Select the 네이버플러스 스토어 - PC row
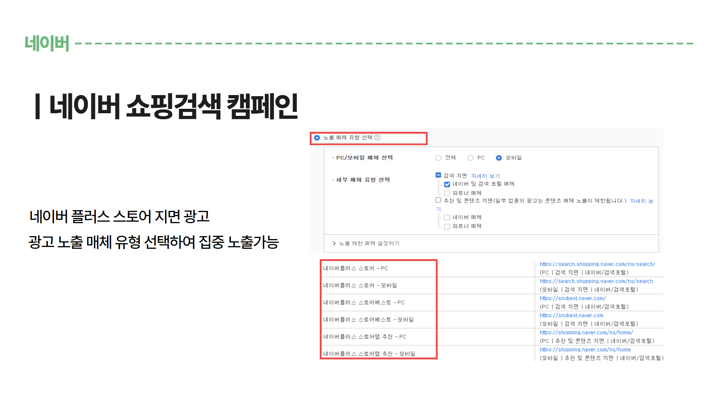Viewport: 713px width, 401px height. tap(355, 268)
